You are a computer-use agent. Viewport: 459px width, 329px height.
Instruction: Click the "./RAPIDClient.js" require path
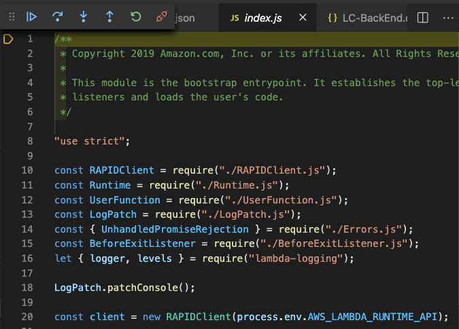coord(272,170)
